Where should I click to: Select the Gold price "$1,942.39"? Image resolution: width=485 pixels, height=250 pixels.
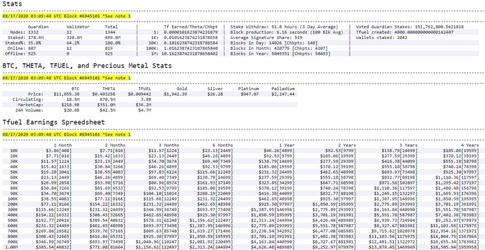pos(175,94)
